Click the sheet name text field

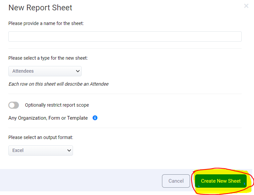click(125, 36)
